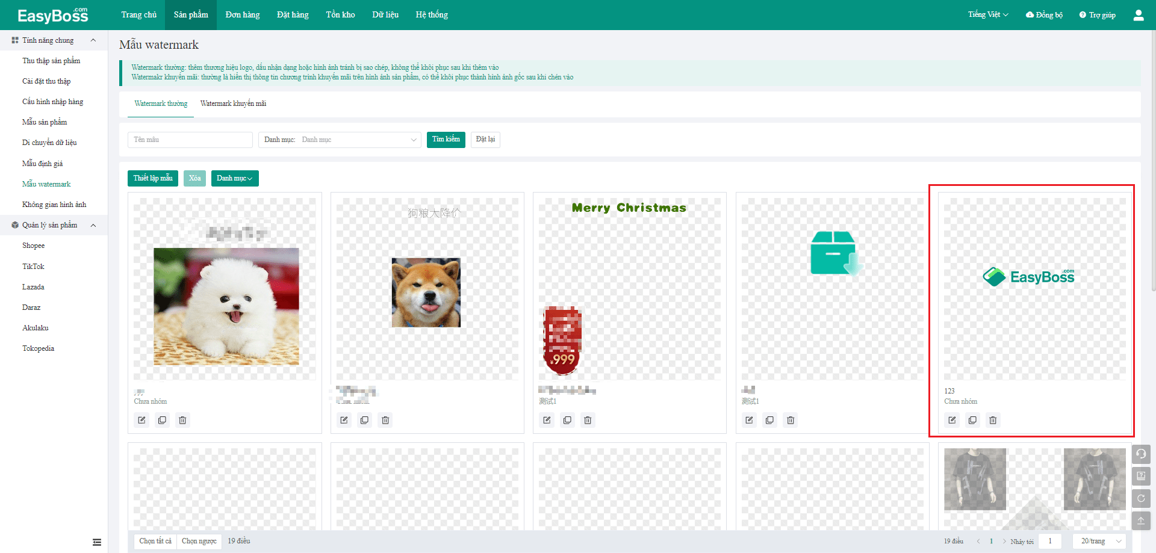Delete the white puppy watermark template
1156x553 pixels.
pos(182,420)
